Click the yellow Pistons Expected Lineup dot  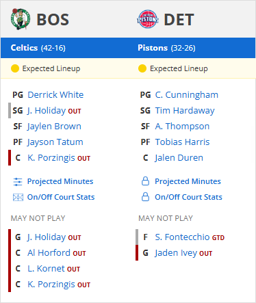pyautogui.click(x=142, y=68)
